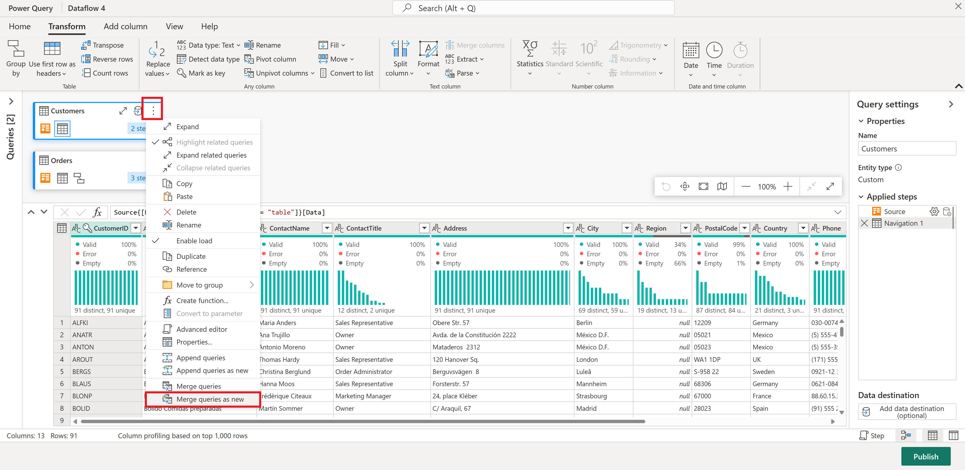
Task: Toggle the Step script view button
Action: (872, 436)
